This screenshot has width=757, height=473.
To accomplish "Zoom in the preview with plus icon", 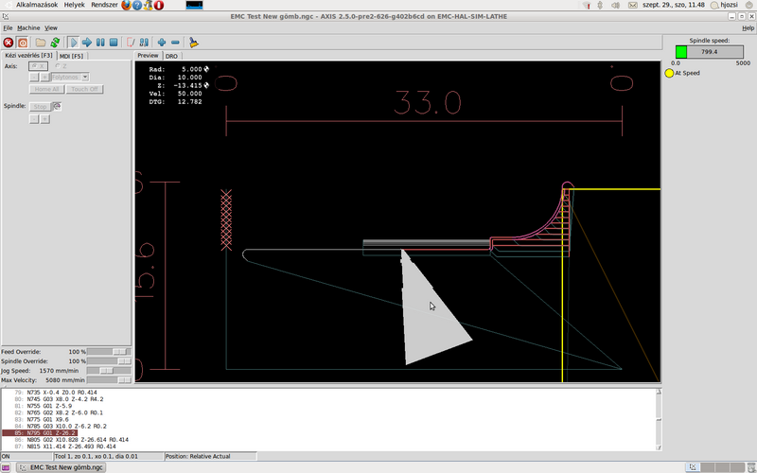I will point(162,43).
